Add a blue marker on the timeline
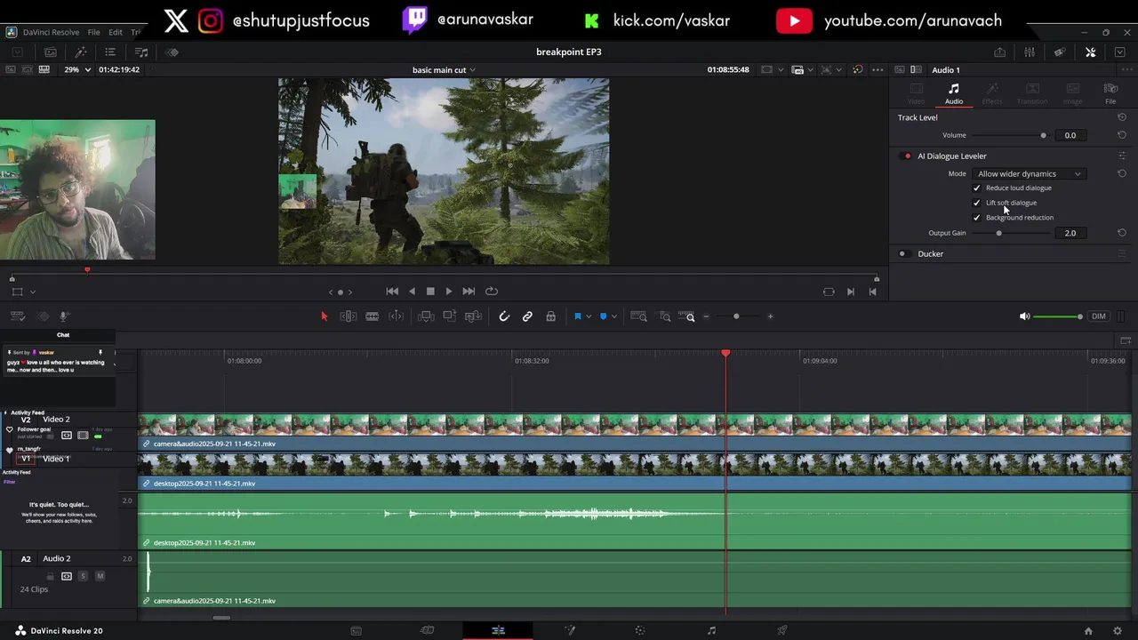The width and height of the screenshot is (1138, 640). point(603,316)
